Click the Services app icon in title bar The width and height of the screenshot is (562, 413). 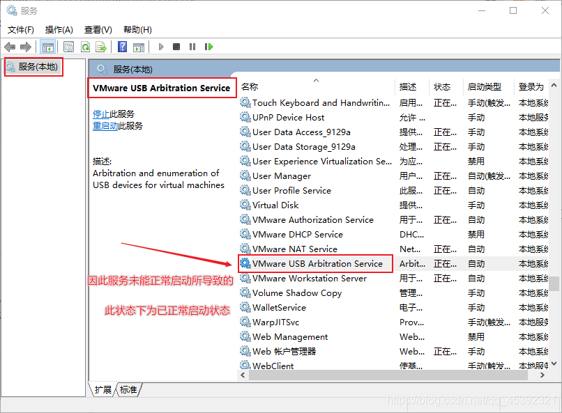(11, 10)
